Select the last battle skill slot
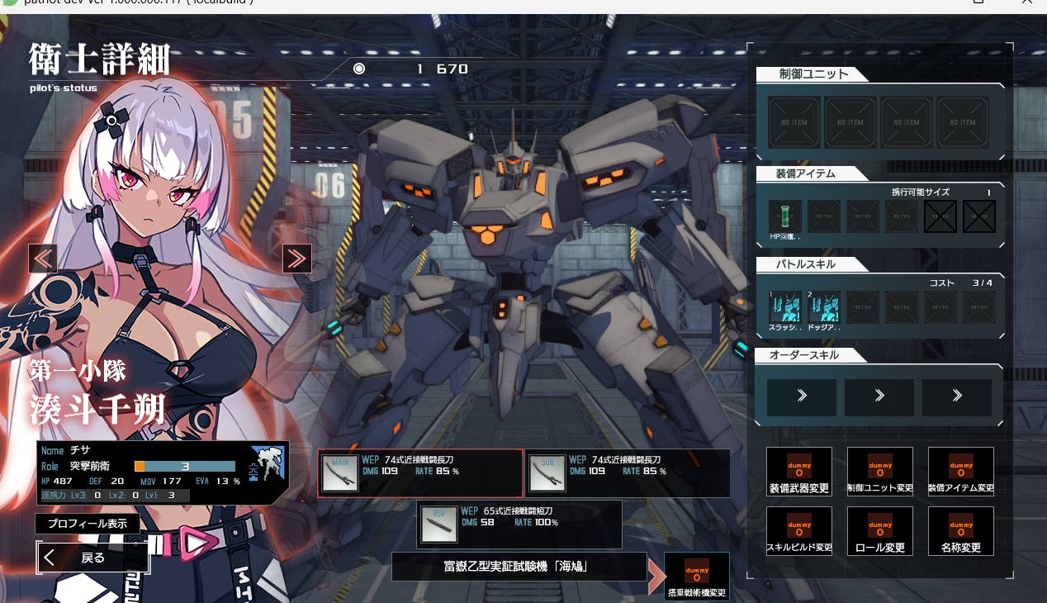Viewport: 1047px width, 603px height. pos(979,306)
